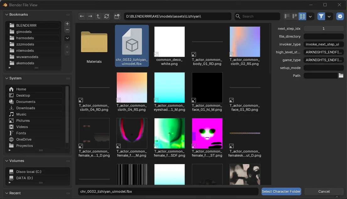Go to Desktop folder

click(x=35, y=95)
